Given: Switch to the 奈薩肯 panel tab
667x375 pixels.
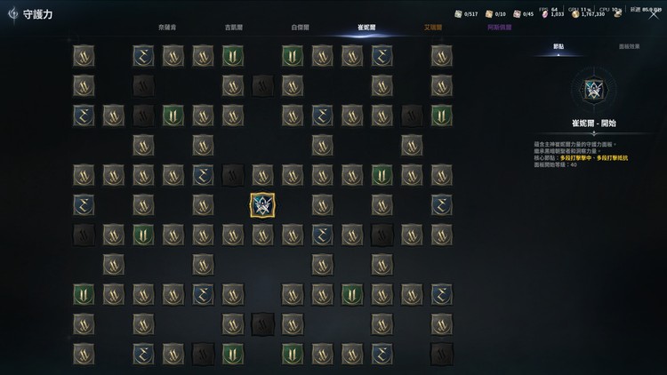Looking at the screenshot, I should (x=167, y=28).
